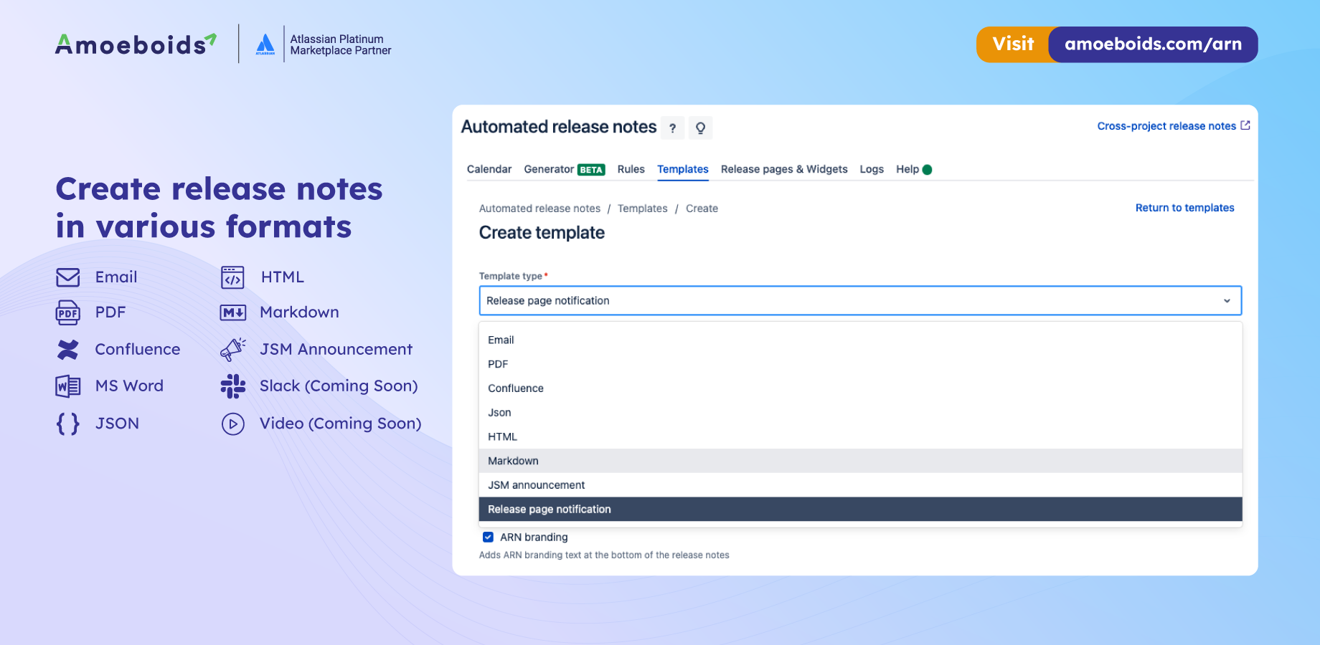The width and height of the screenshot is (1320, 645).
Task: Click the Automated release notes page title
Action: (559, 127)
